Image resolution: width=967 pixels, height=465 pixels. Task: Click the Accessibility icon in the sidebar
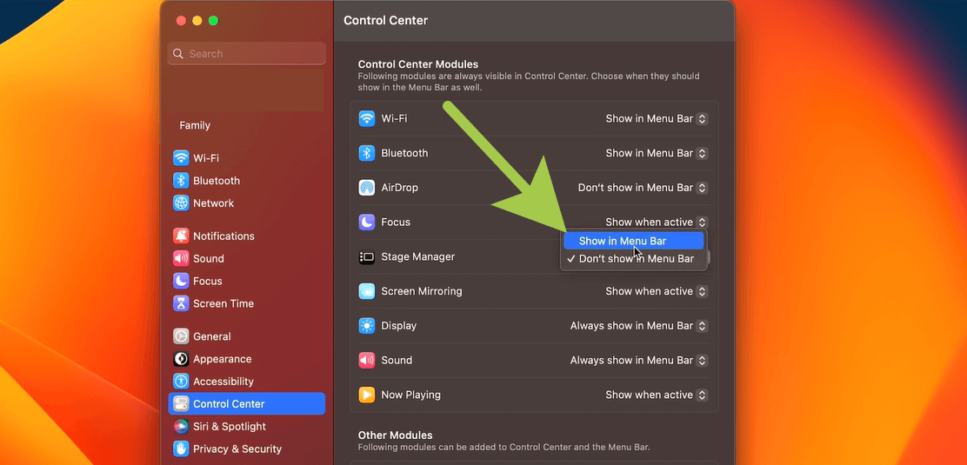click(181, 382)
